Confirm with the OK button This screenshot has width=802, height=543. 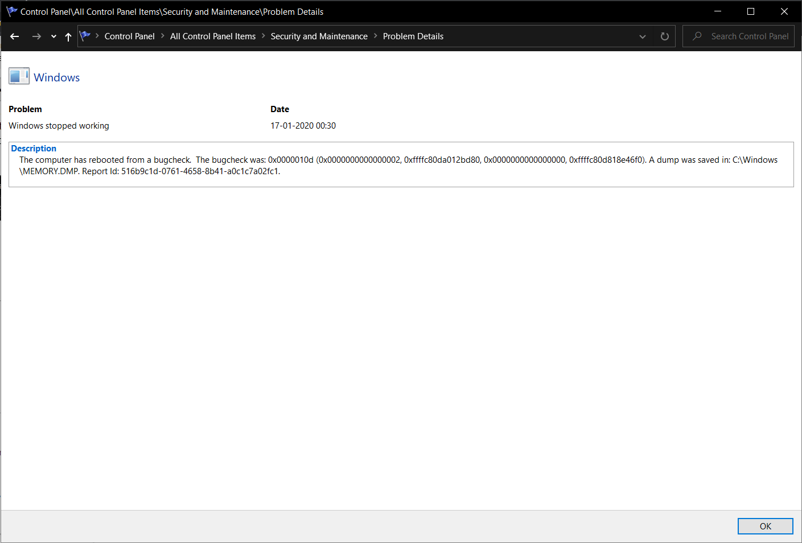[765, 526]
